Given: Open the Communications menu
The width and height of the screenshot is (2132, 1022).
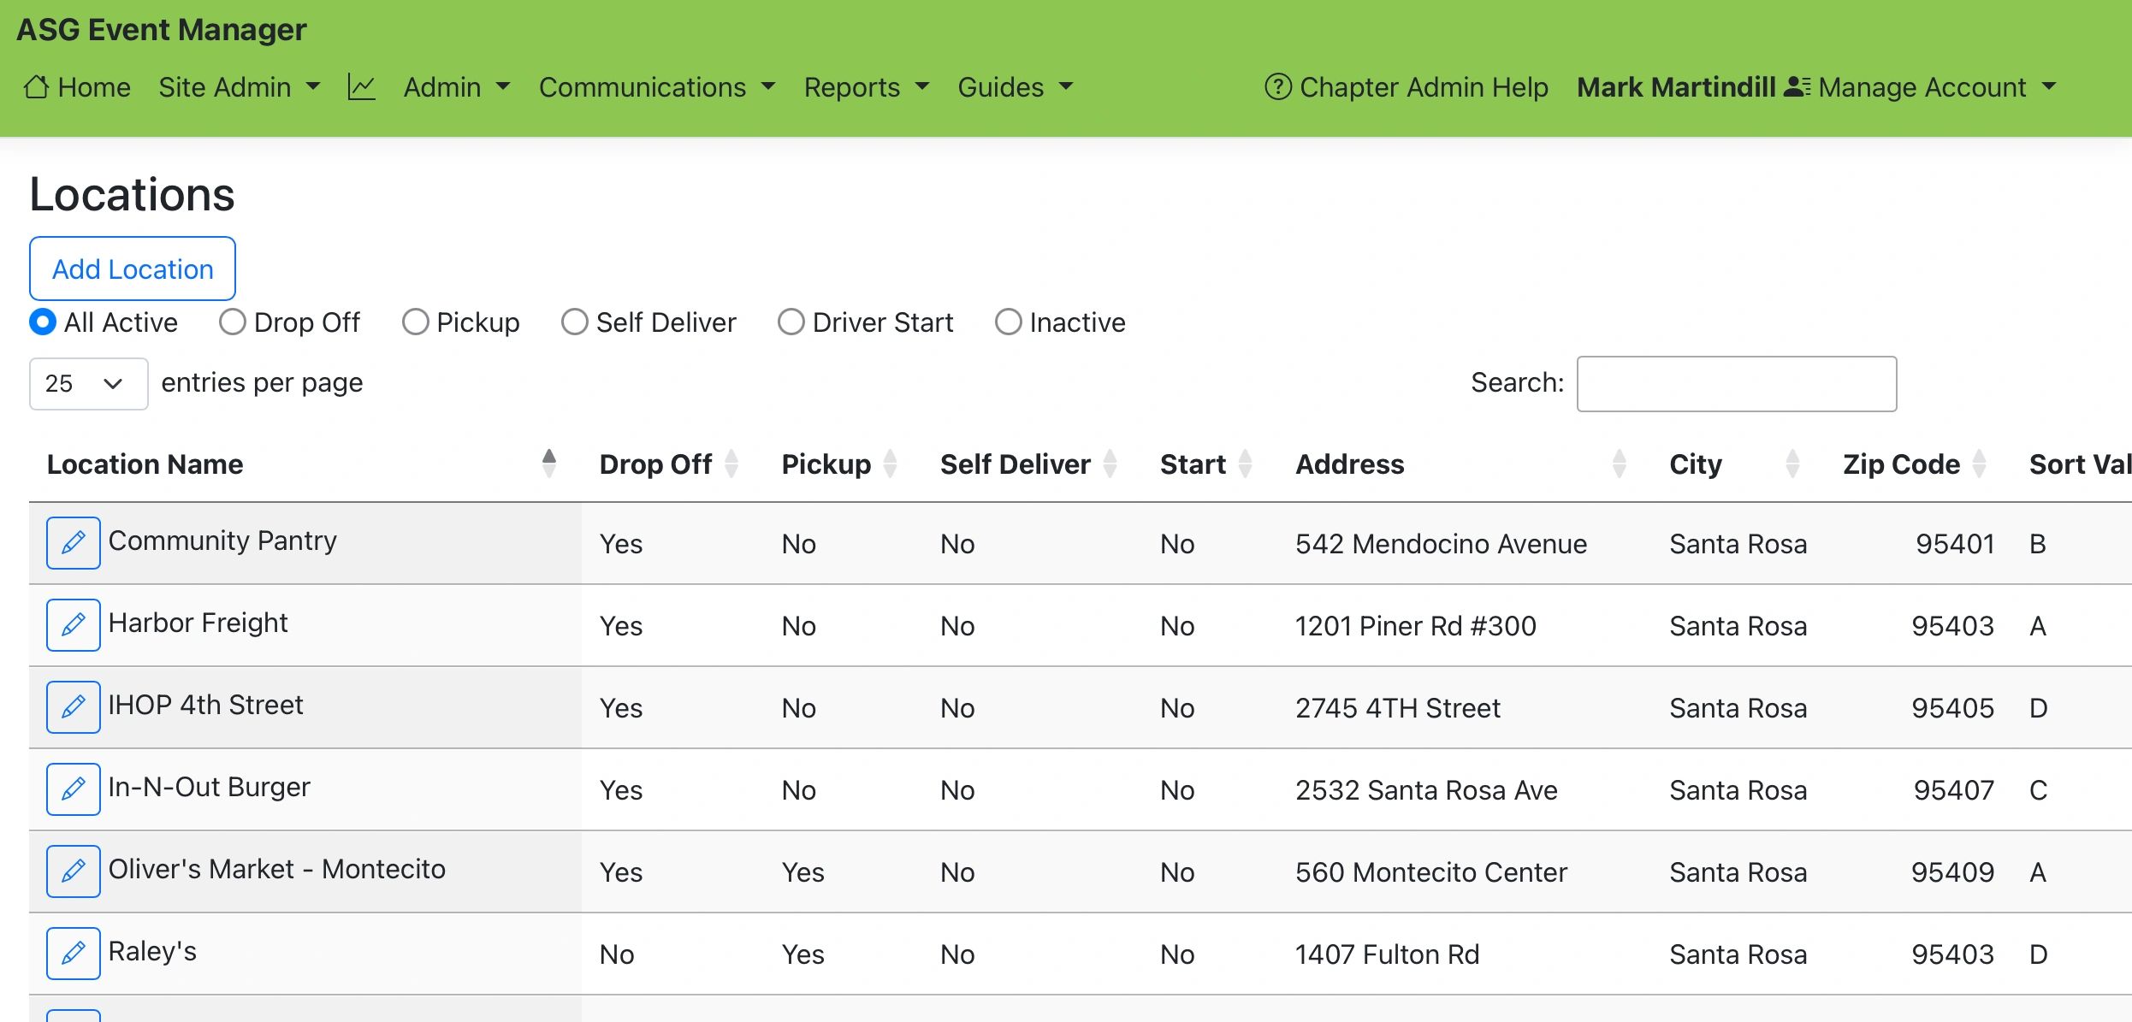Looking at the screenshot, I should [x=656, y=87].
